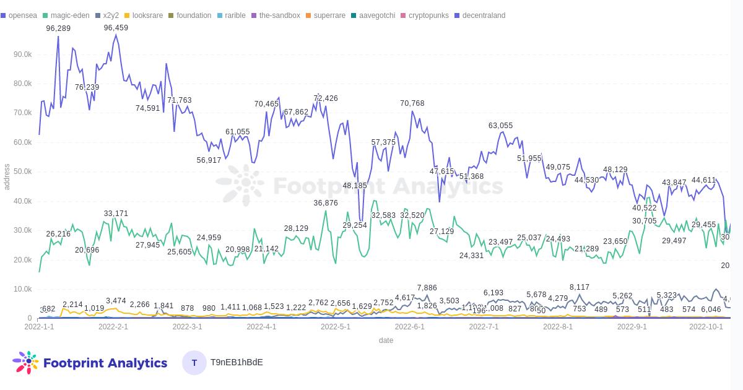This screenshot has width=743, height=390.
Task: Toggle the opensea legend color marker
Action: coord(3,15)
